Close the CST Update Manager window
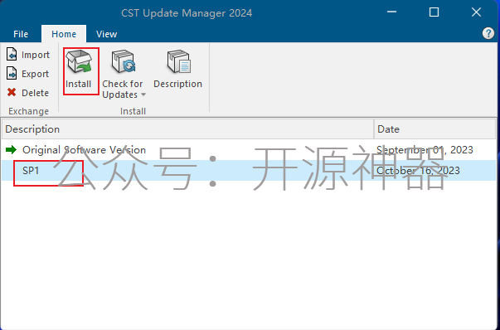Screen dimensions: 500x330 point(476,12)
